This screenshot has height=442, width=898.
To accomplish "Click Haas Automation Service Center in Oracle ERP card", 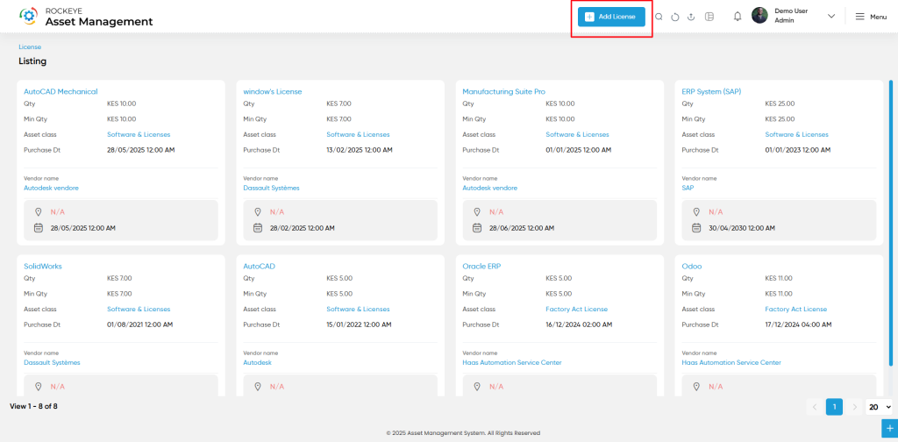I will pyautogui.click(x=512, y=362).
